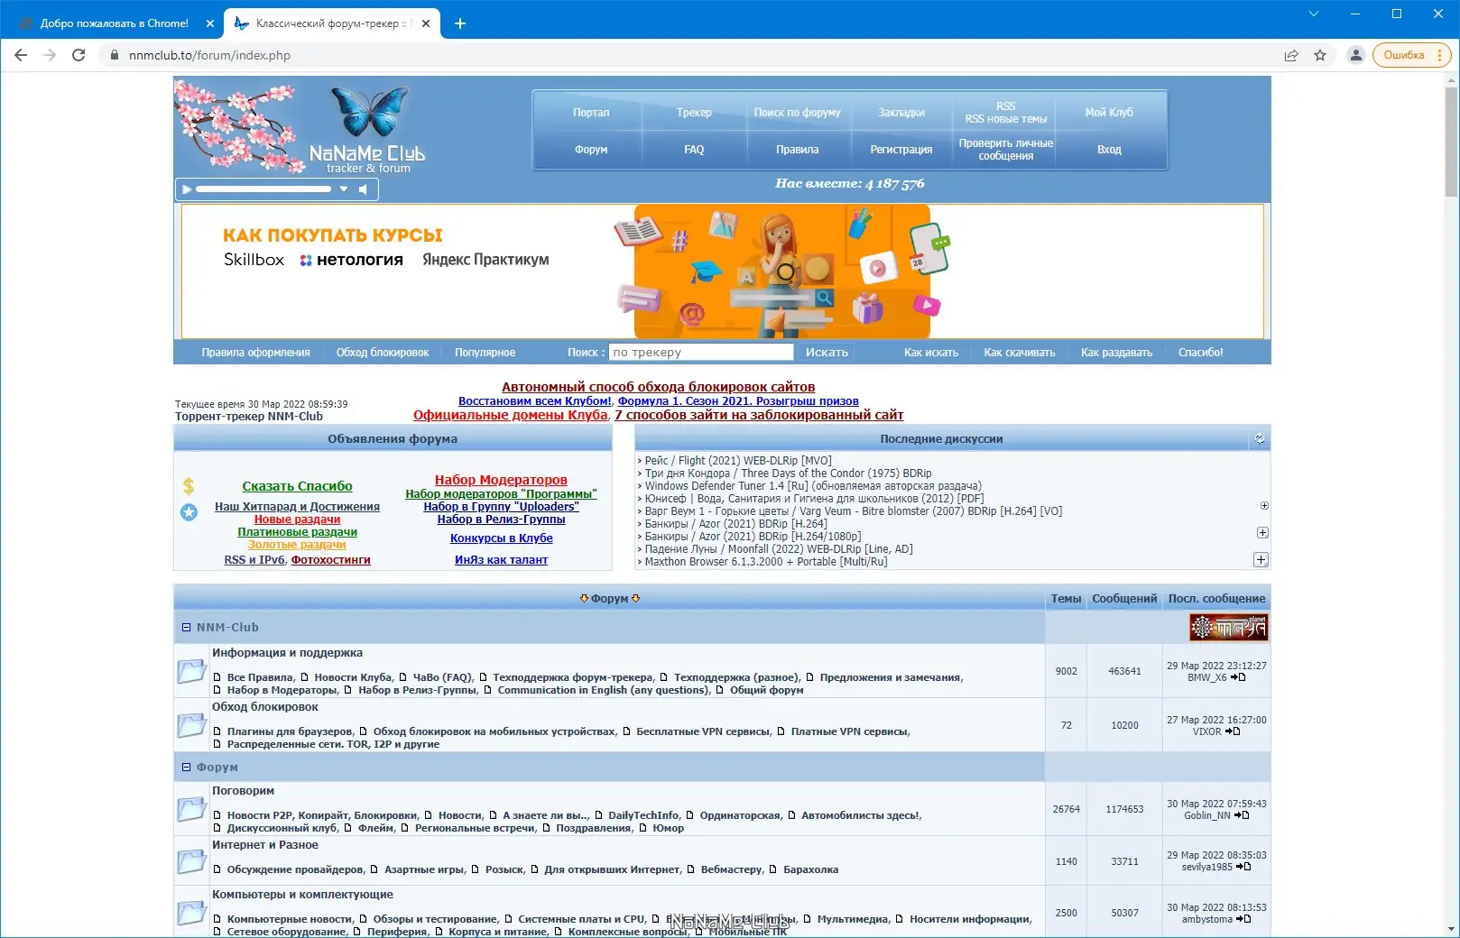Click the blue star icon near Хитпарад
This screenshot has width=1460, height=938.
189,512
